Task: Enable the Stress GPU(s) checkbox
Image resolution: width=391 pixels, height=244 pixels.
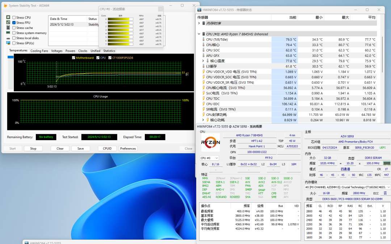Action: (x=14, y=43)
